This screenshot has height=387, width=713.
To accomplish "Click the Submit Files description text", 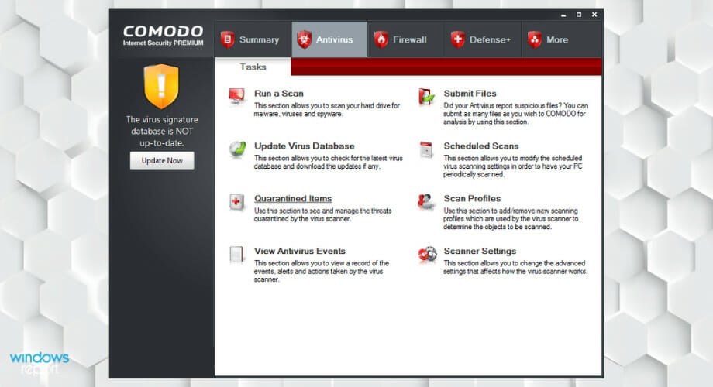I will (x=515, y=114).
